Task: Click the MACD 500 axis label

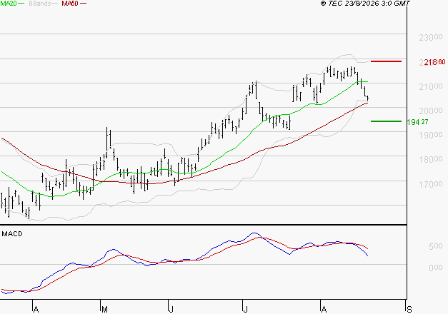Action: point(435,246)
